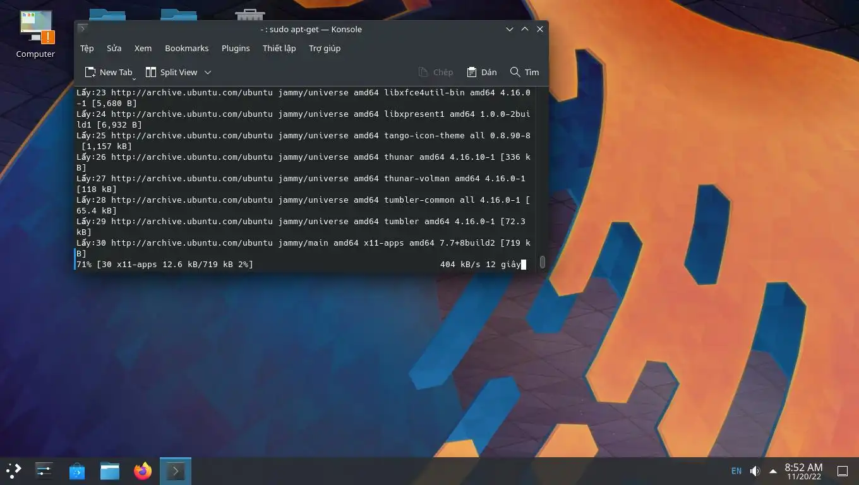Click the Konsole taskbar entry

(x=176, y=470)
